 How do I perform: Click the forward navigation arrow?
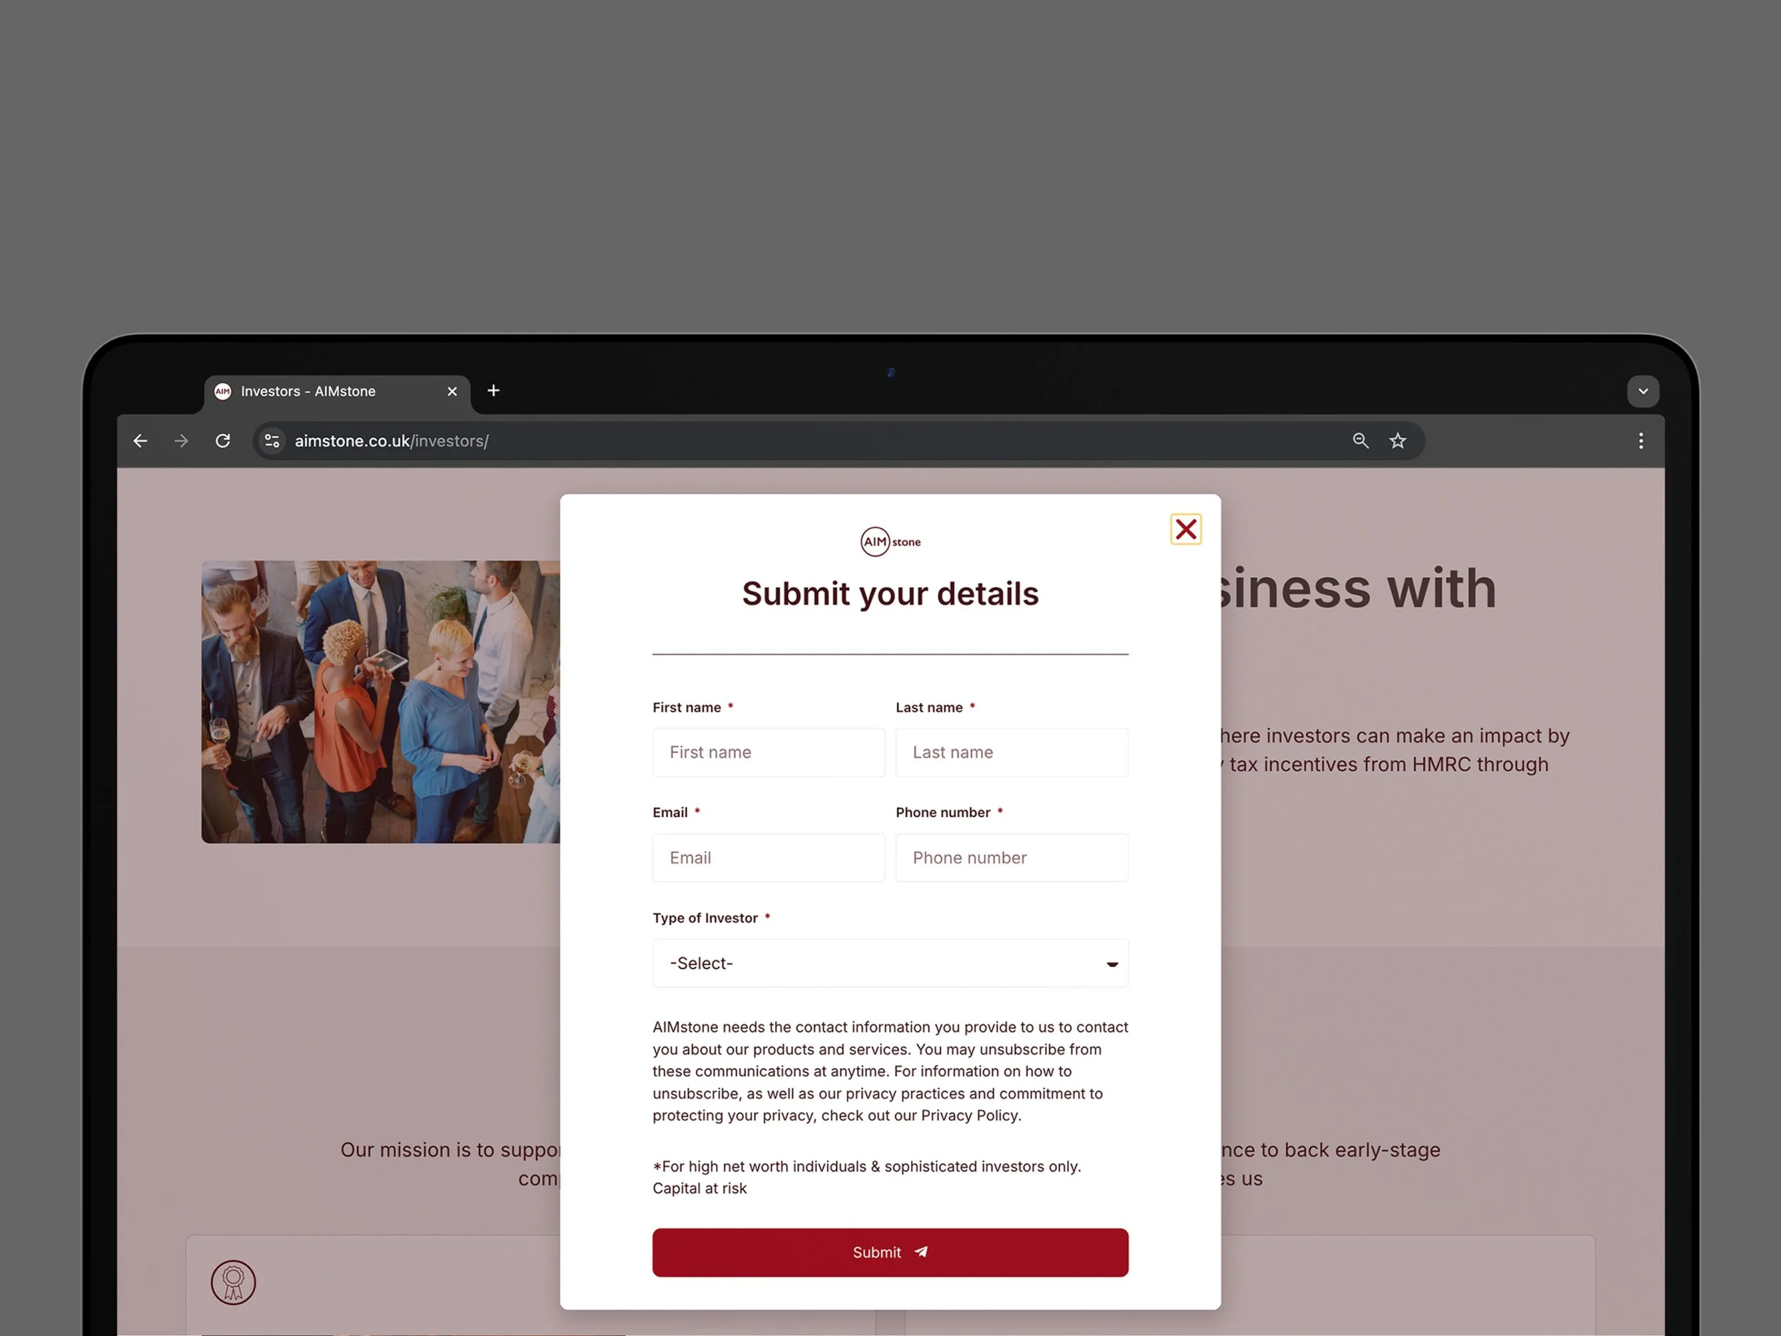click(181, 440)
